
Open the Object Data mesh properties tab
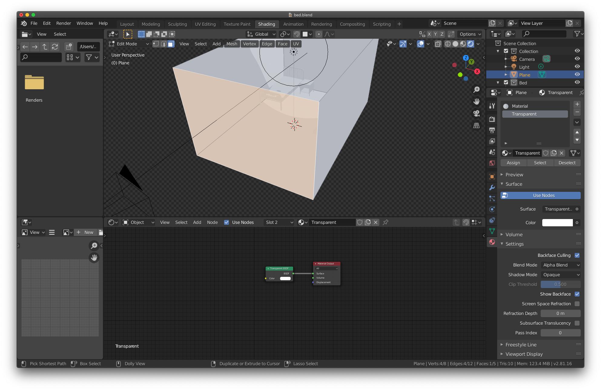492,231
